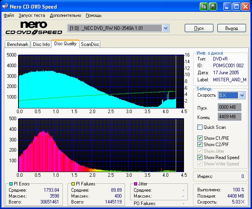Click the yellow PI Failures legend square
This screenshot has width=252, height=209.
73,184
